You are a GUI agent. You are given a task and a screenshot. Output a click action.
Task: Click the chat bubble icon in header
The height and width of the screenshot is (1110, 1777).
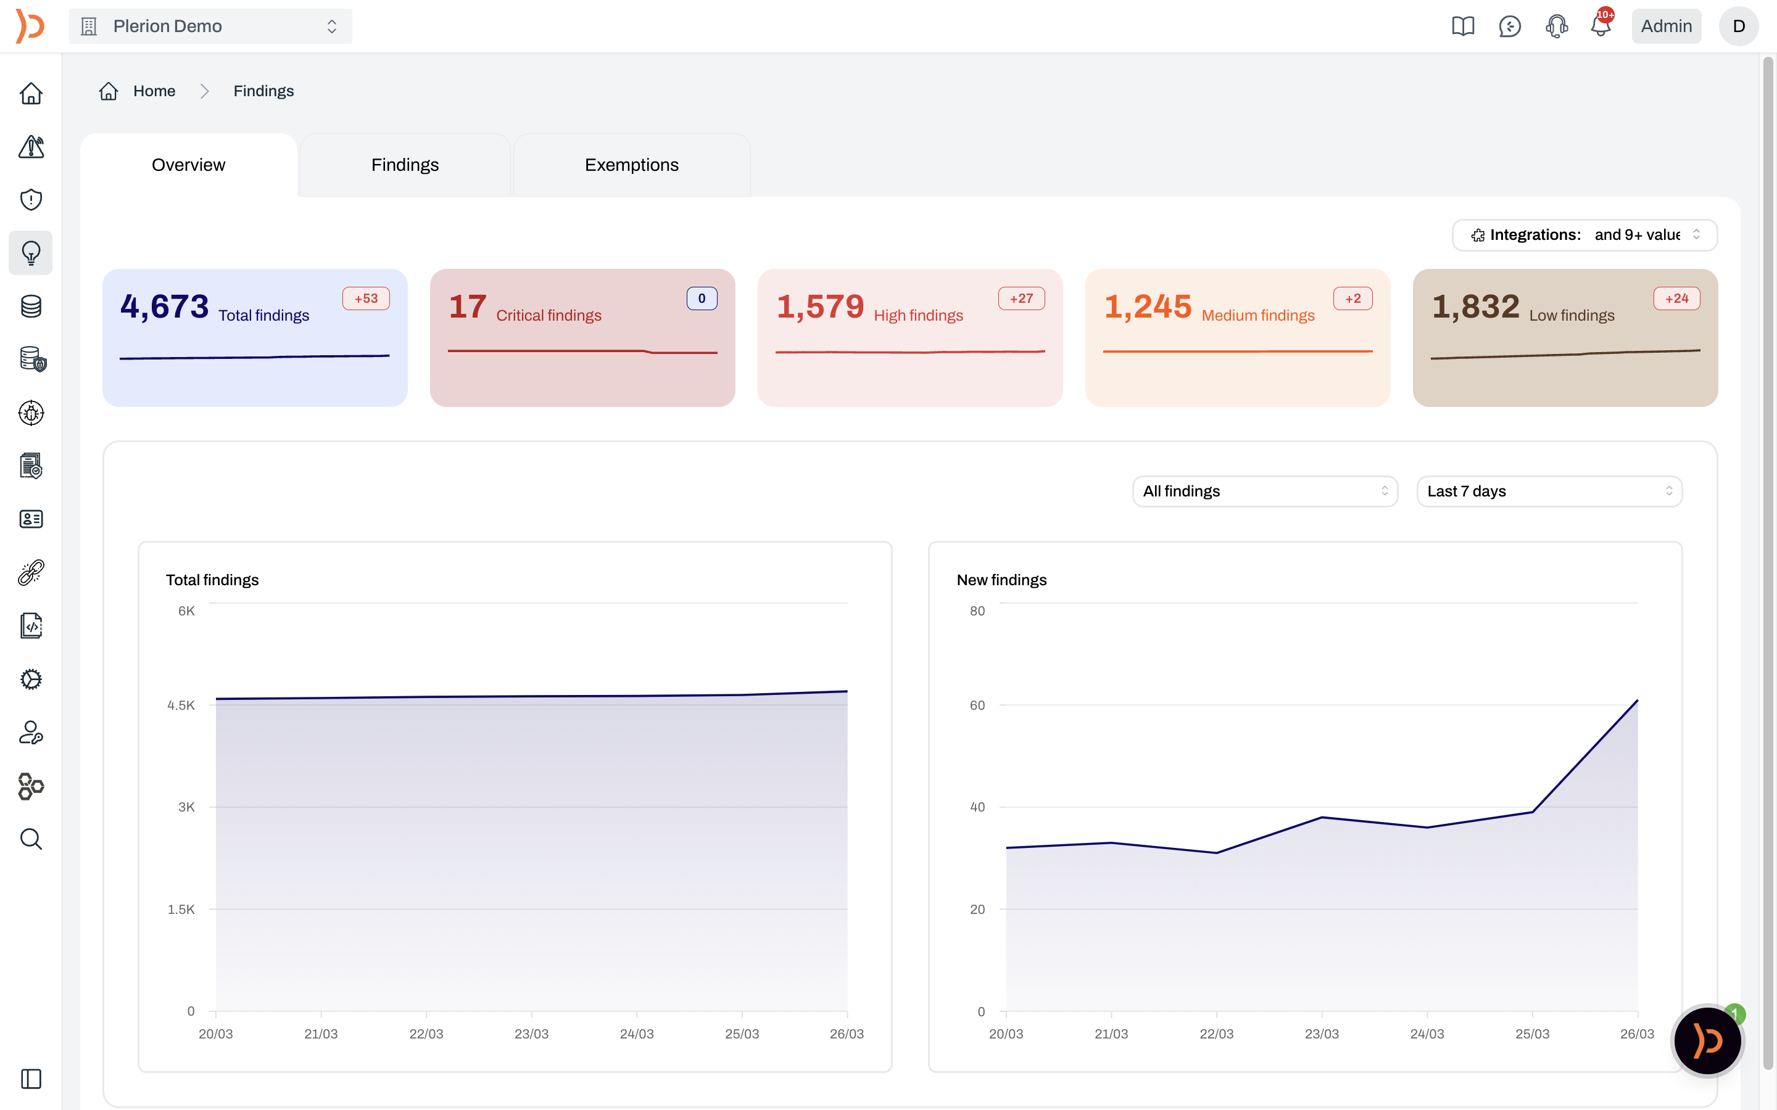click(x=1510, y=27)
